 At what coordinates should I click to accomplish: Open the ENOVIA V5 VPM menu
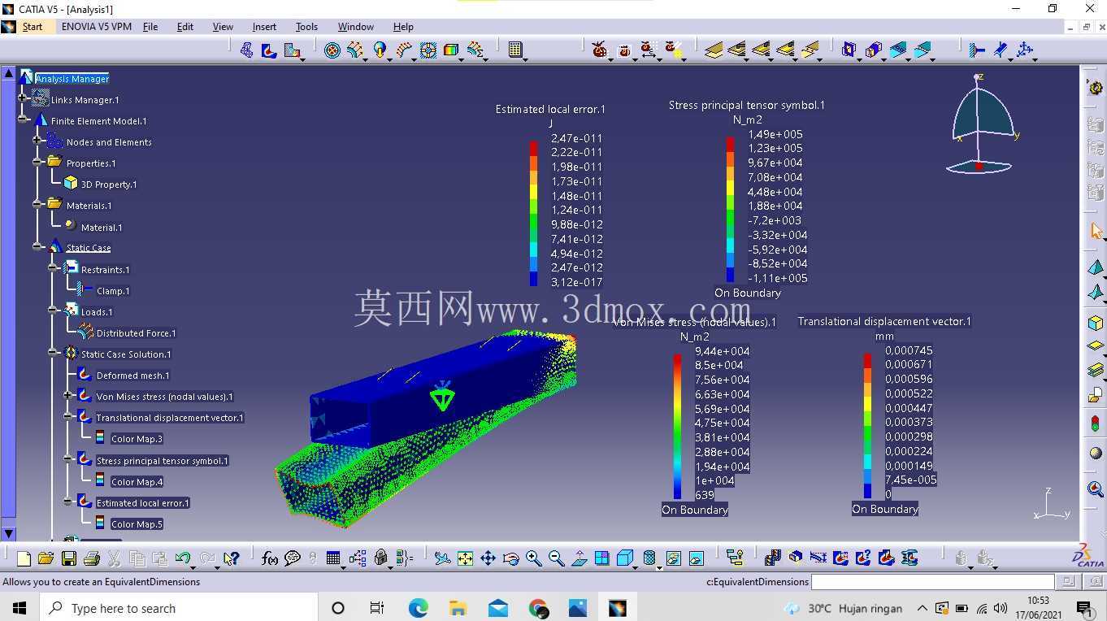coord(96,27)
